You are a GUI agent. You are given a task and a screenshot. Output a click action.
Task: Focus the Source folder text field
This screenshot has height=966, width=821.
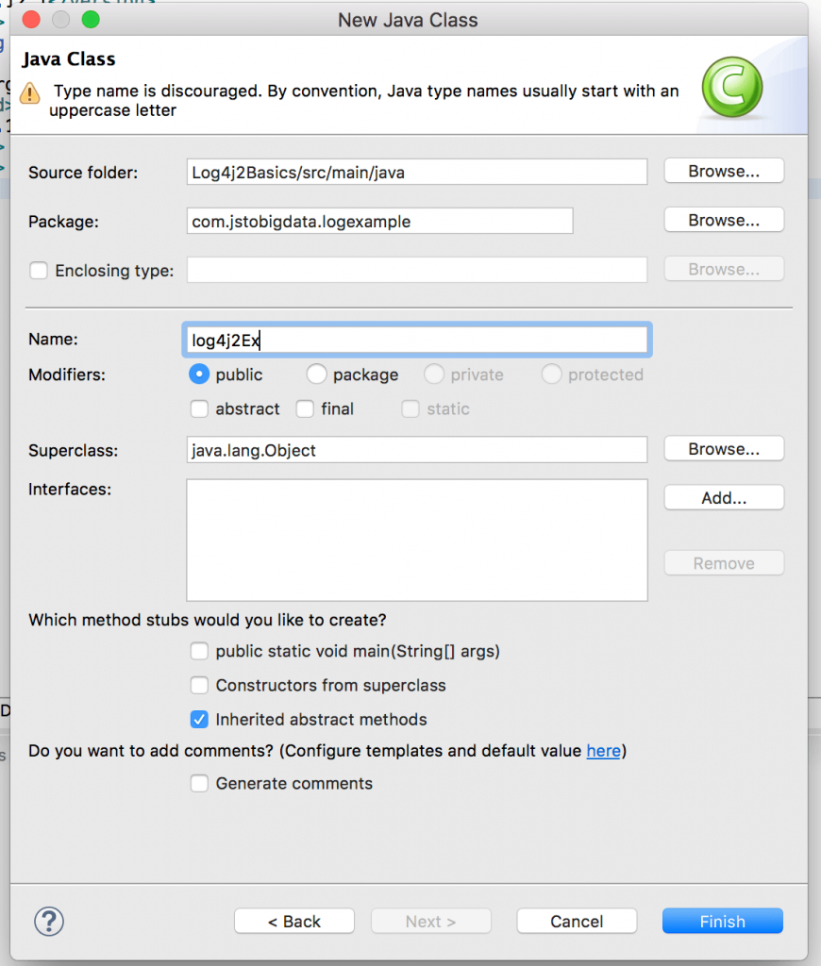point(417,172)
